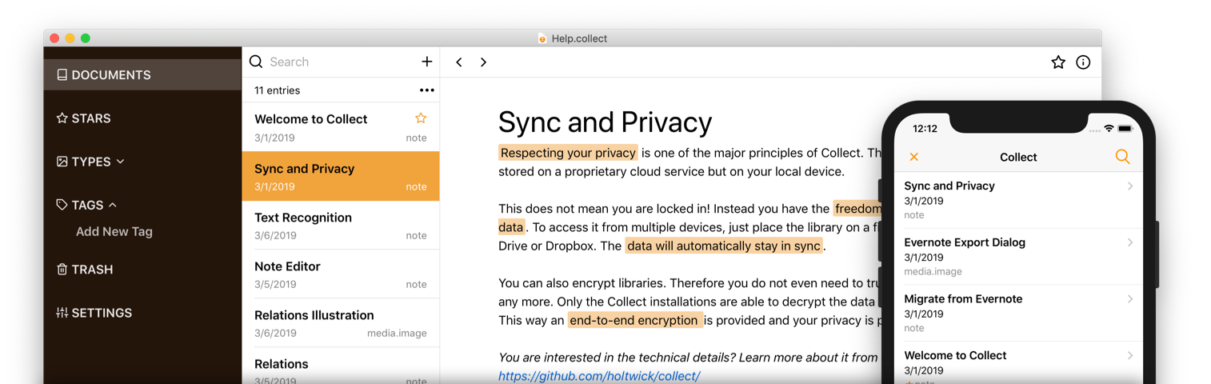Expand the Types section chevron
This screenshot has width=1211, height=384.
(121, 162)
